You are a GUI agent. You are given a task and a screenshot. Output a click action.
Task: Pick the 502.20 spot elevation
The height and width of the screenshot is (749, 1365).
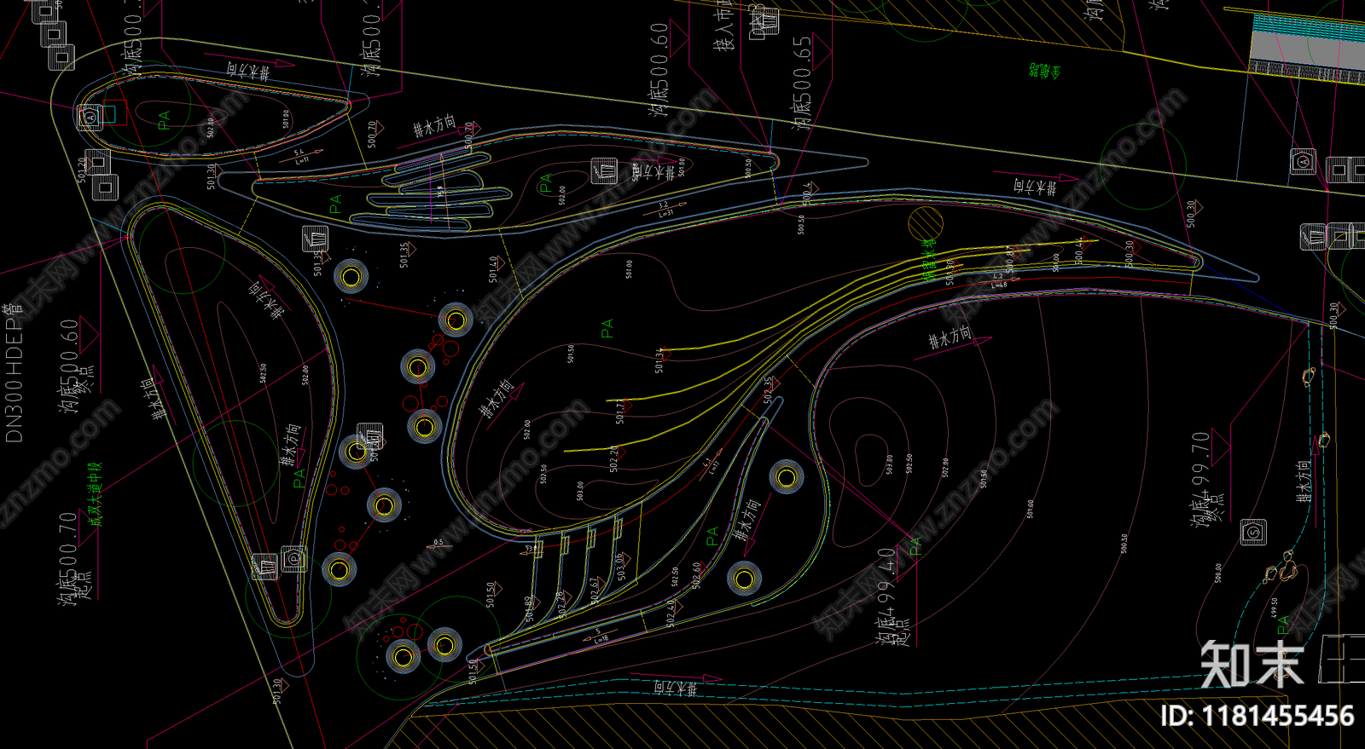click(x=613, y=458)
